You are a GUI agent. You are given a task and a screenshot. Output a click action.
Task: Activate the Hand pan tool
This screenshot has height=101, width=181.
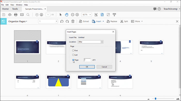[x=67, y=15]
